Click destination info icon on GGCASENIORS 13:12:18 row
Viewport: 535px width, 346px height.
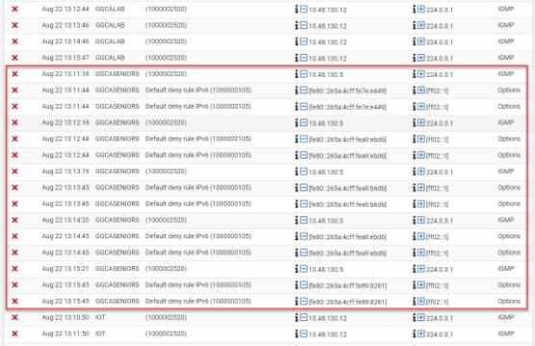tap(414, 123)
